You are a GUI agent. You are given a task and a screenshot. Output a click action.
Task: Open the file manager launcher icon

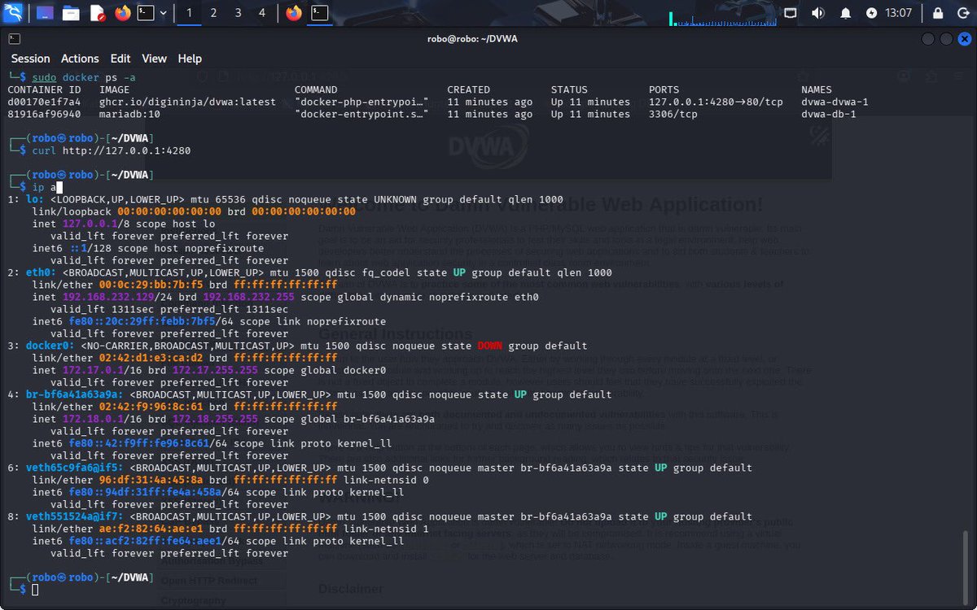tap(71, 13)
